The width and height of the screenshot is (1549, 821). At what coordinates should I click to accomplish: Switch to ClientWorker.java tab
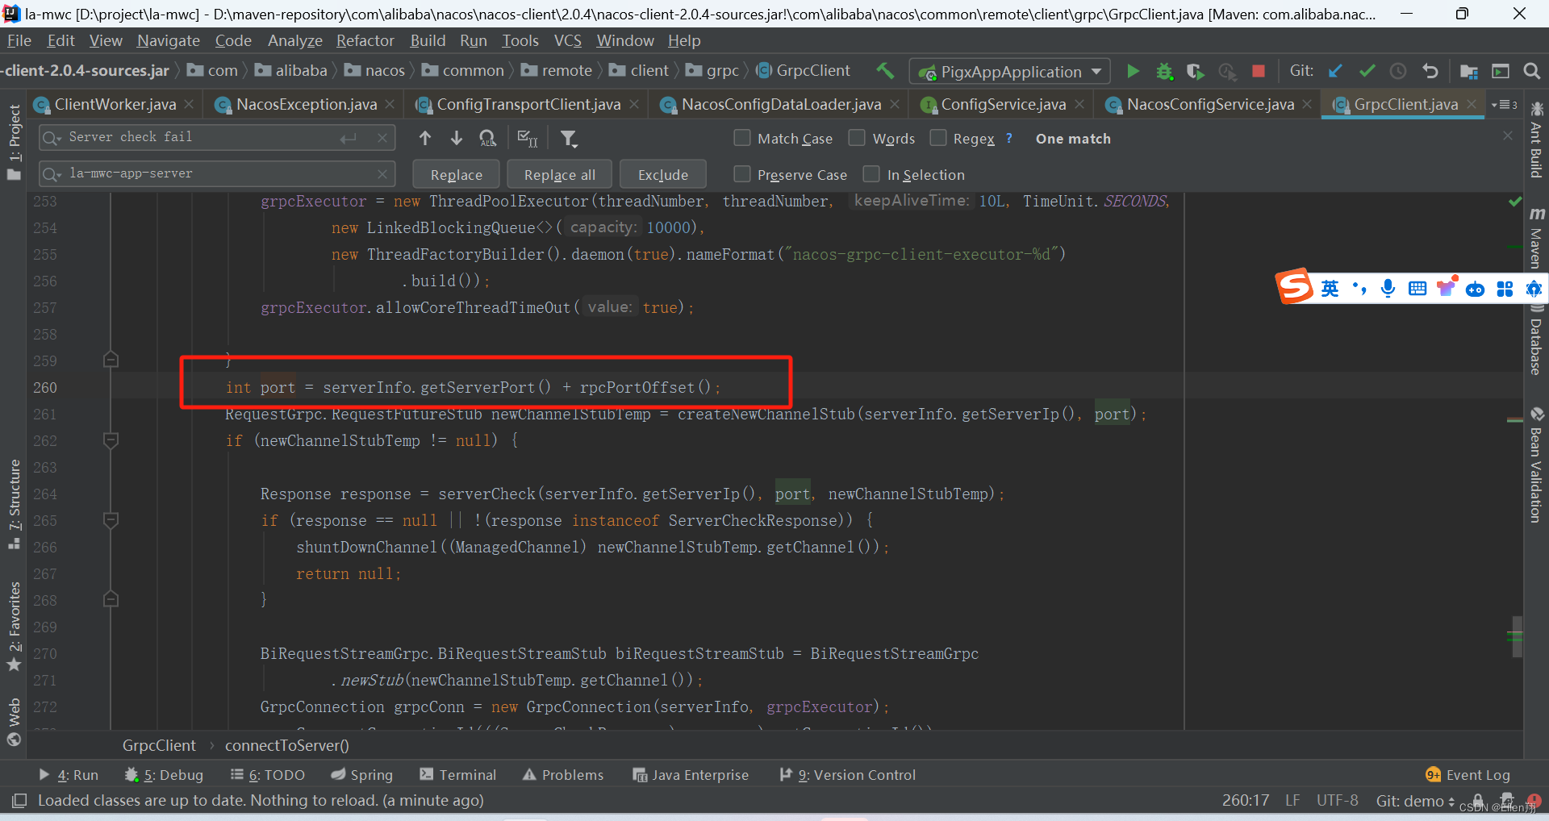click(115, 104)
